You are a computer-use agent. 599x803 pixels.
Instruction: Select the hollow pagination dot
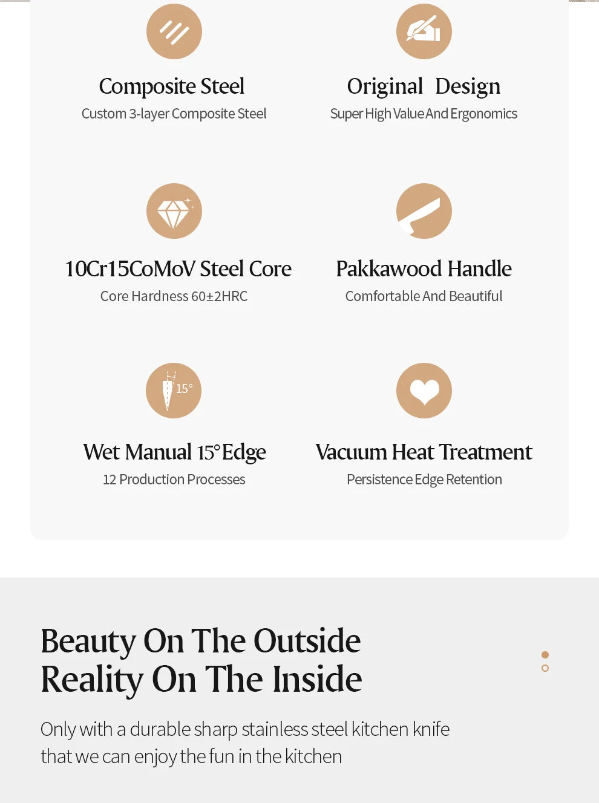545,668
